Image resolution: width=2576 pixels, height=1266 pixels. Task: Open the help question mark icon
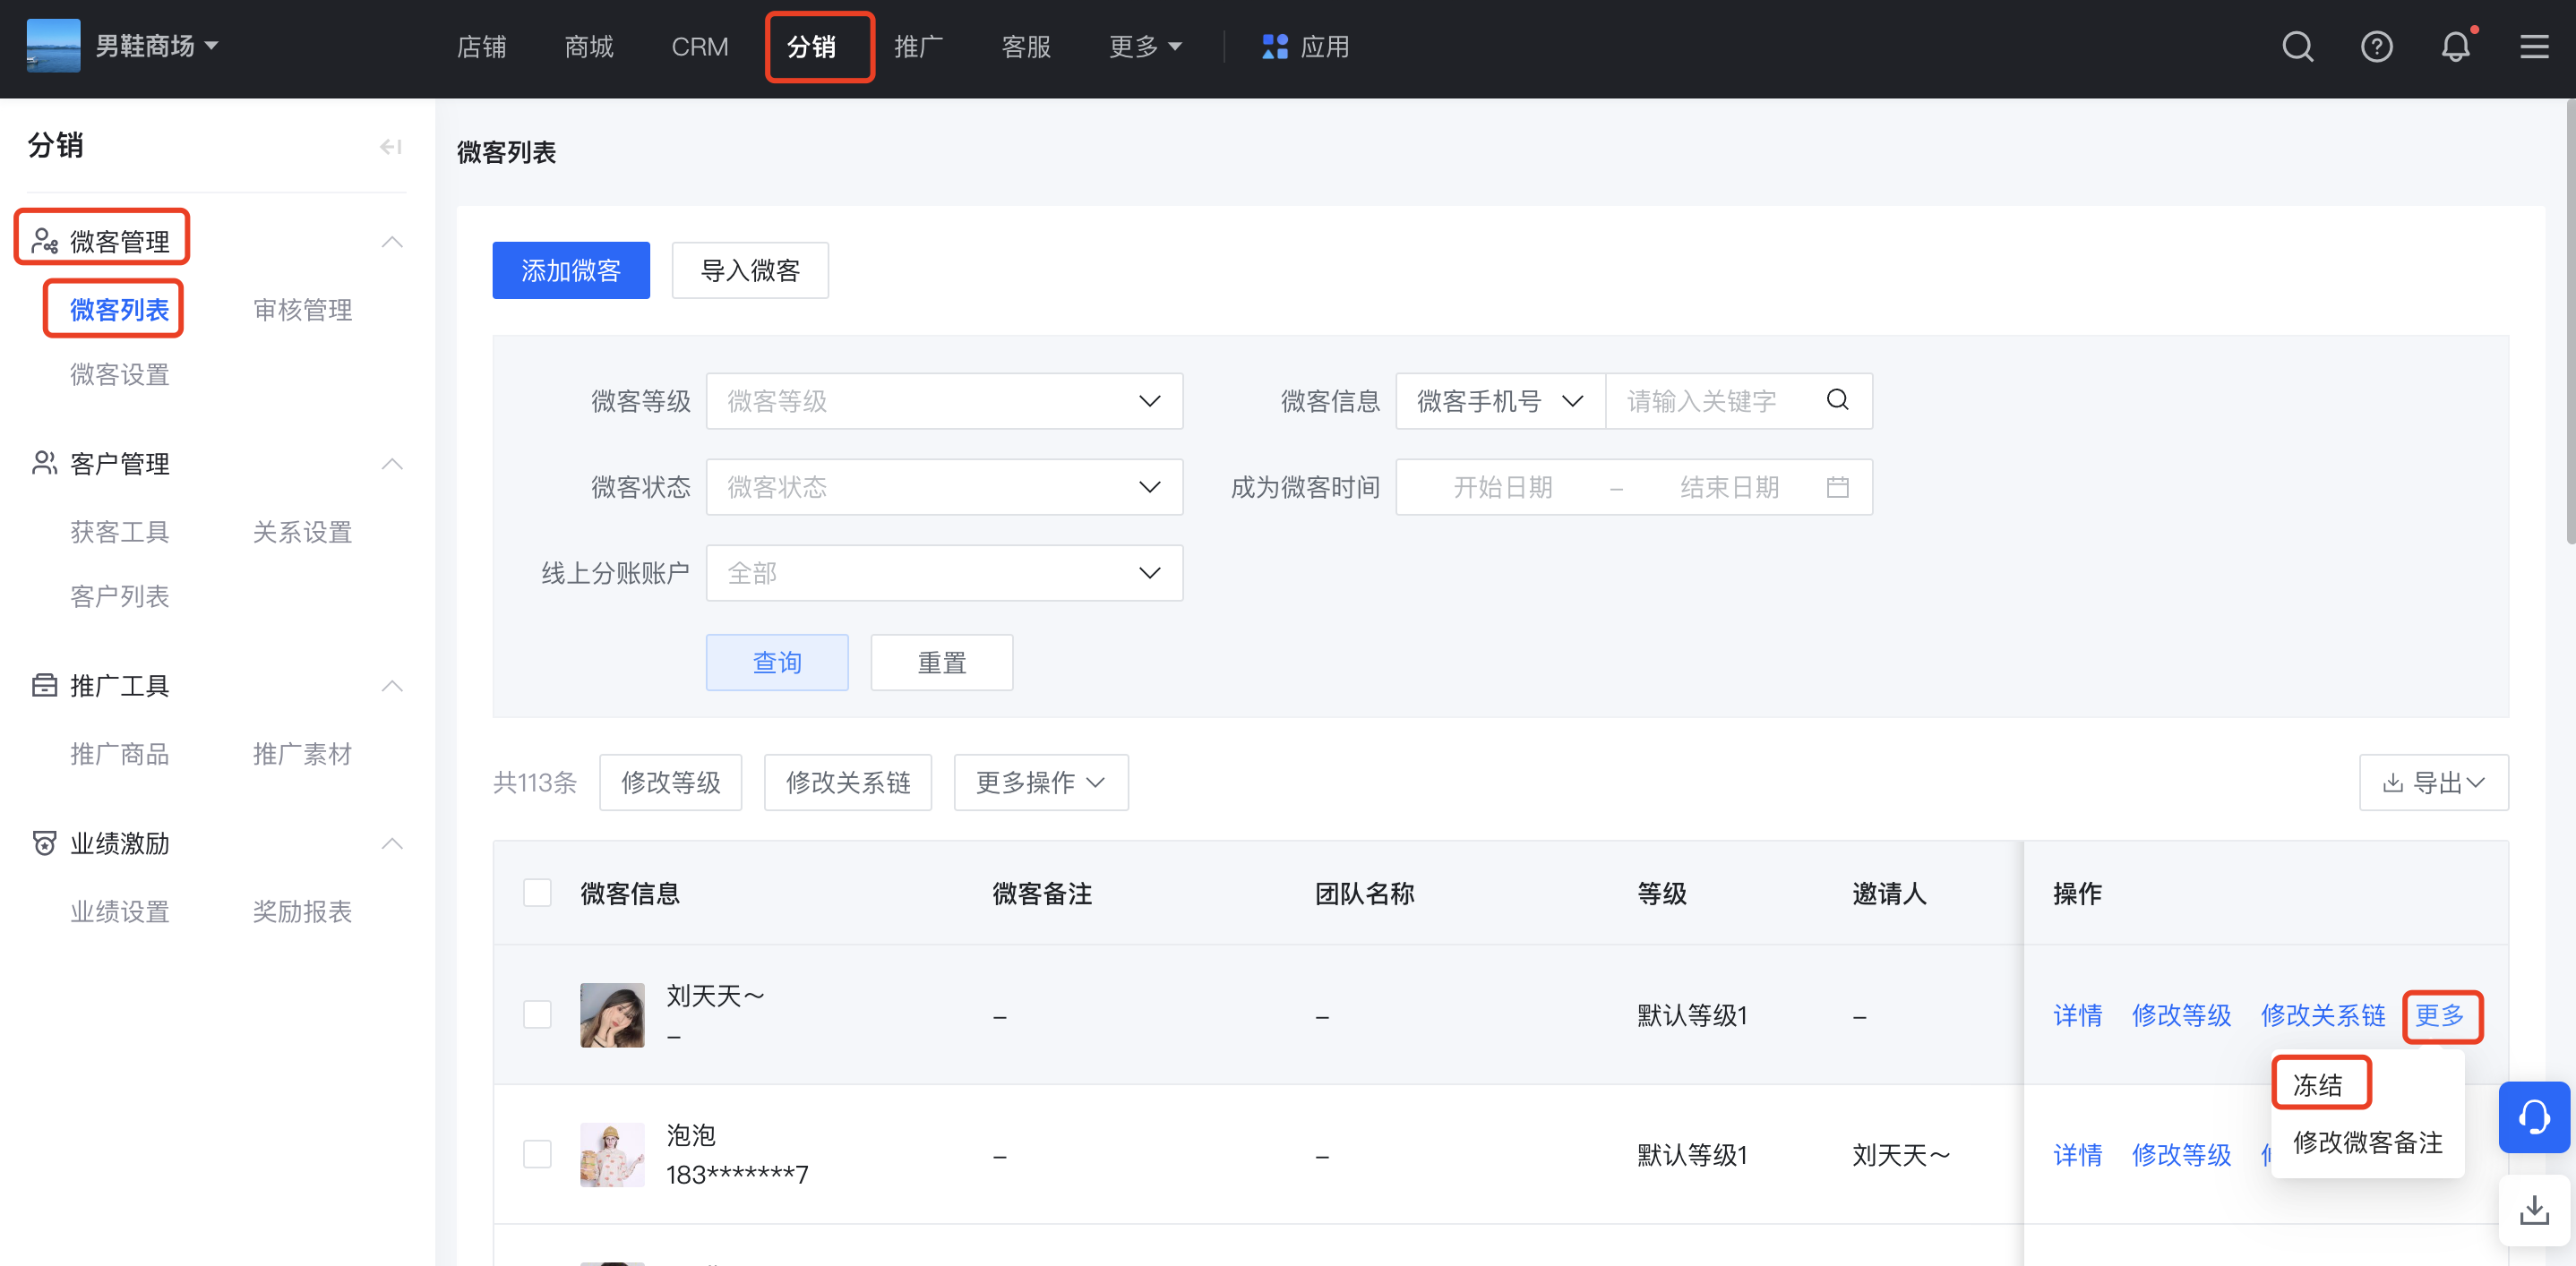point(2376,47)
